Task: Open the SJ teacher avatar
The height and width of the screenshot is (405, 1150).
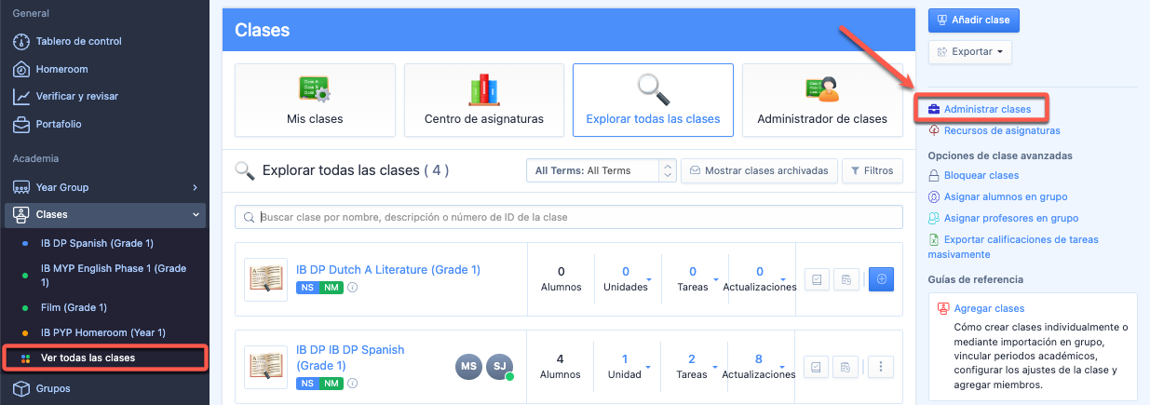Action: pyautogui.click(x=500, y=367)
